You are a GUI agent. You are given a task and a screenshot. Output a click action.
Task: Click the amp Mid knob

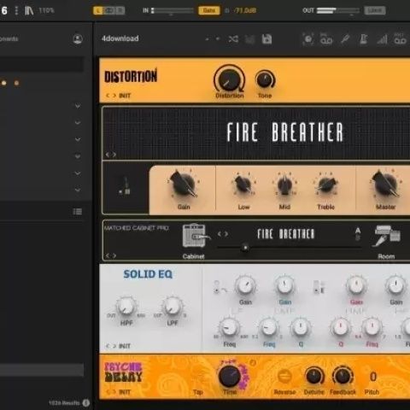pos(284,184)
